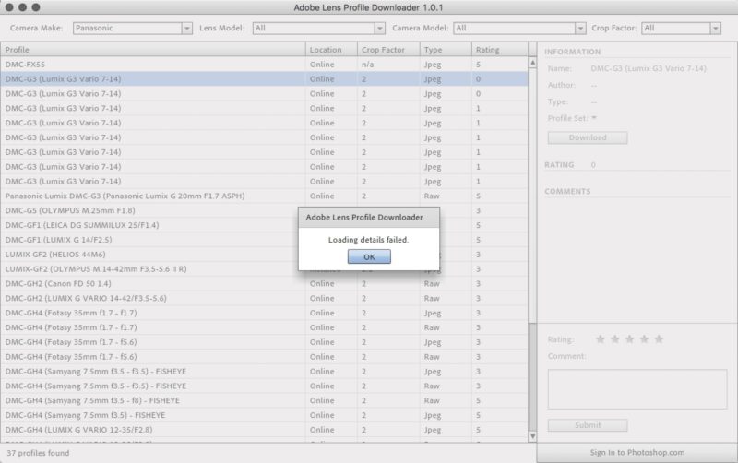The width and height of the screenshot is (738, 463).
Task: Select LUMIX-GF2 (OLYMPUS M.14-42mm F3.5-5.6 II R) row
Action: tap(264, 268)
